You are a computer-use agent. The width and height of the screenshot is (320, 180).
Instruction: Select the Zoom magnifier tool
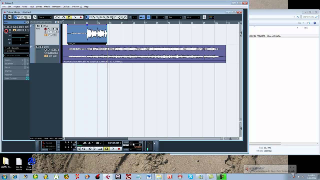click(104, 17)
